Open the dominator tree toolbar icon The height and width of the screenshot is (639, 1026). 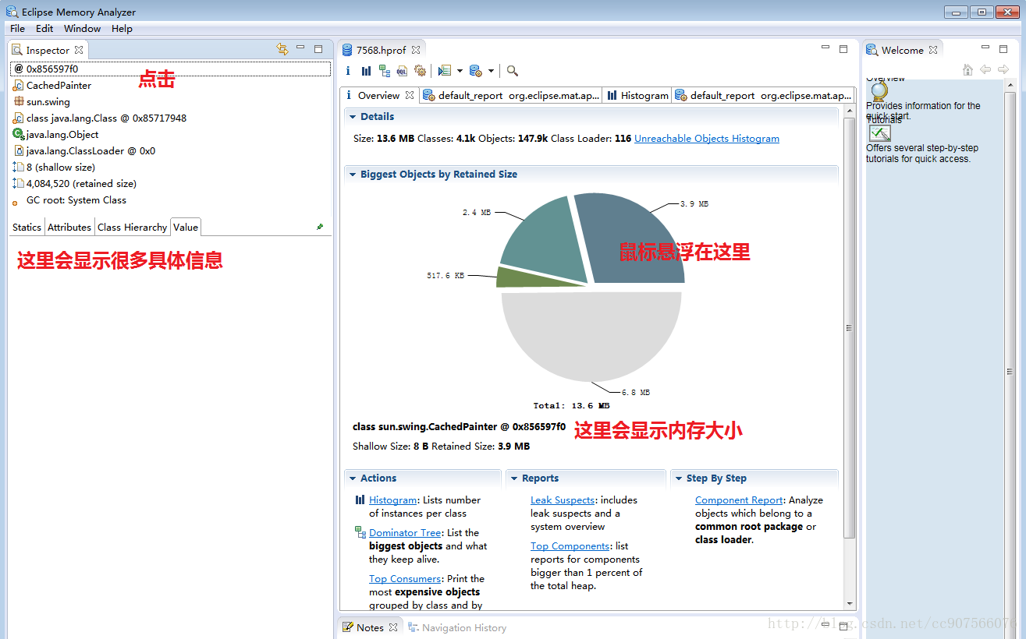[384, 71]
